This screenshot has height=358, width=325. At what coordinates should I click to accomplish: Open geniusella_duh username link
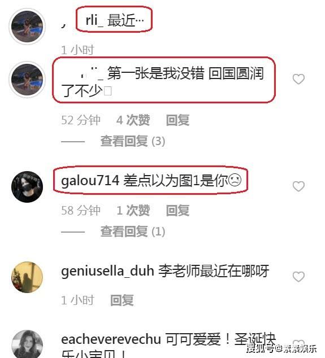(x=107, y=271)
